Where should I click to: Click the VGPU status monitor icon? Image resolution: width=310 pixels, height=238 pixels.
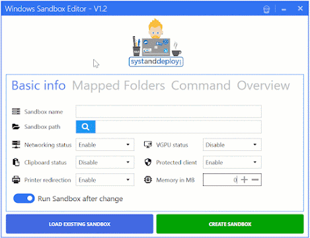(x=148, y=144)
